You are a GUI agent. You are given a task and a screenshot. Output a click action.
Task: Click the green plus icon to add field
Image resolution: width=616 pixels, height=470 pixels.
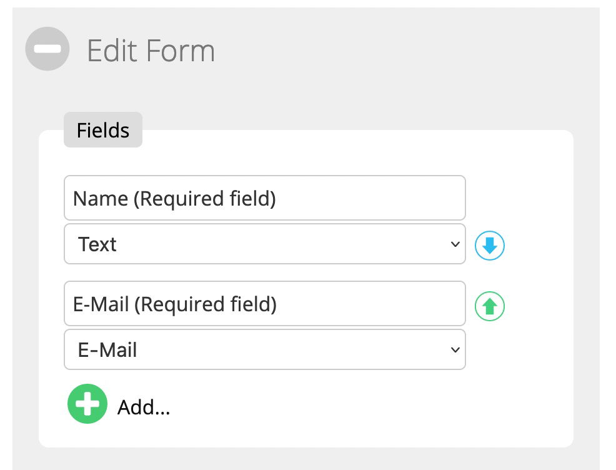tap(87, 404)
